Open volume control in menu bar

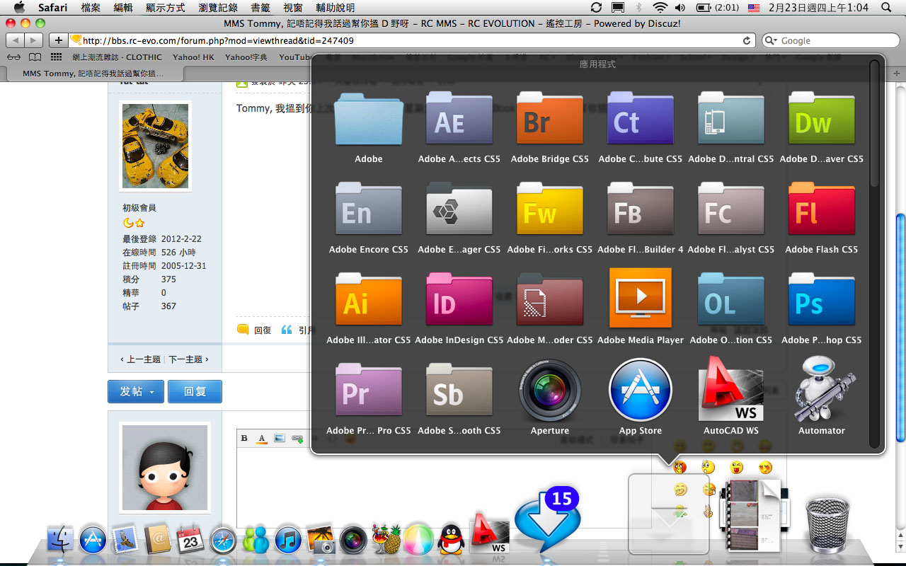(x=680, y=8)
